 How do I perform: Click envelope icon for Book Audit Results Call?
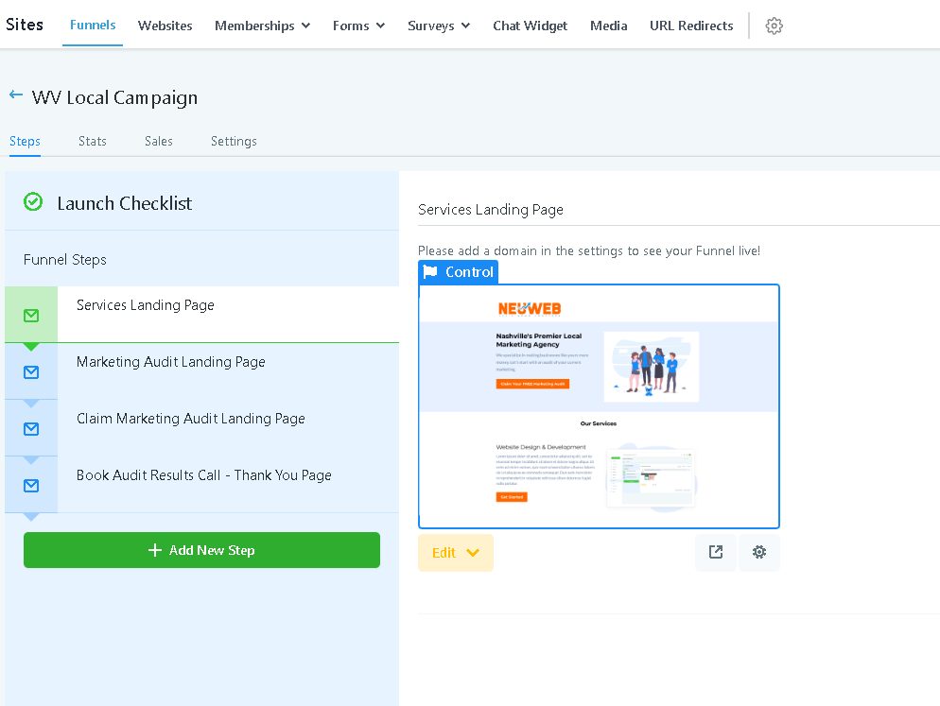pos(31,485)
